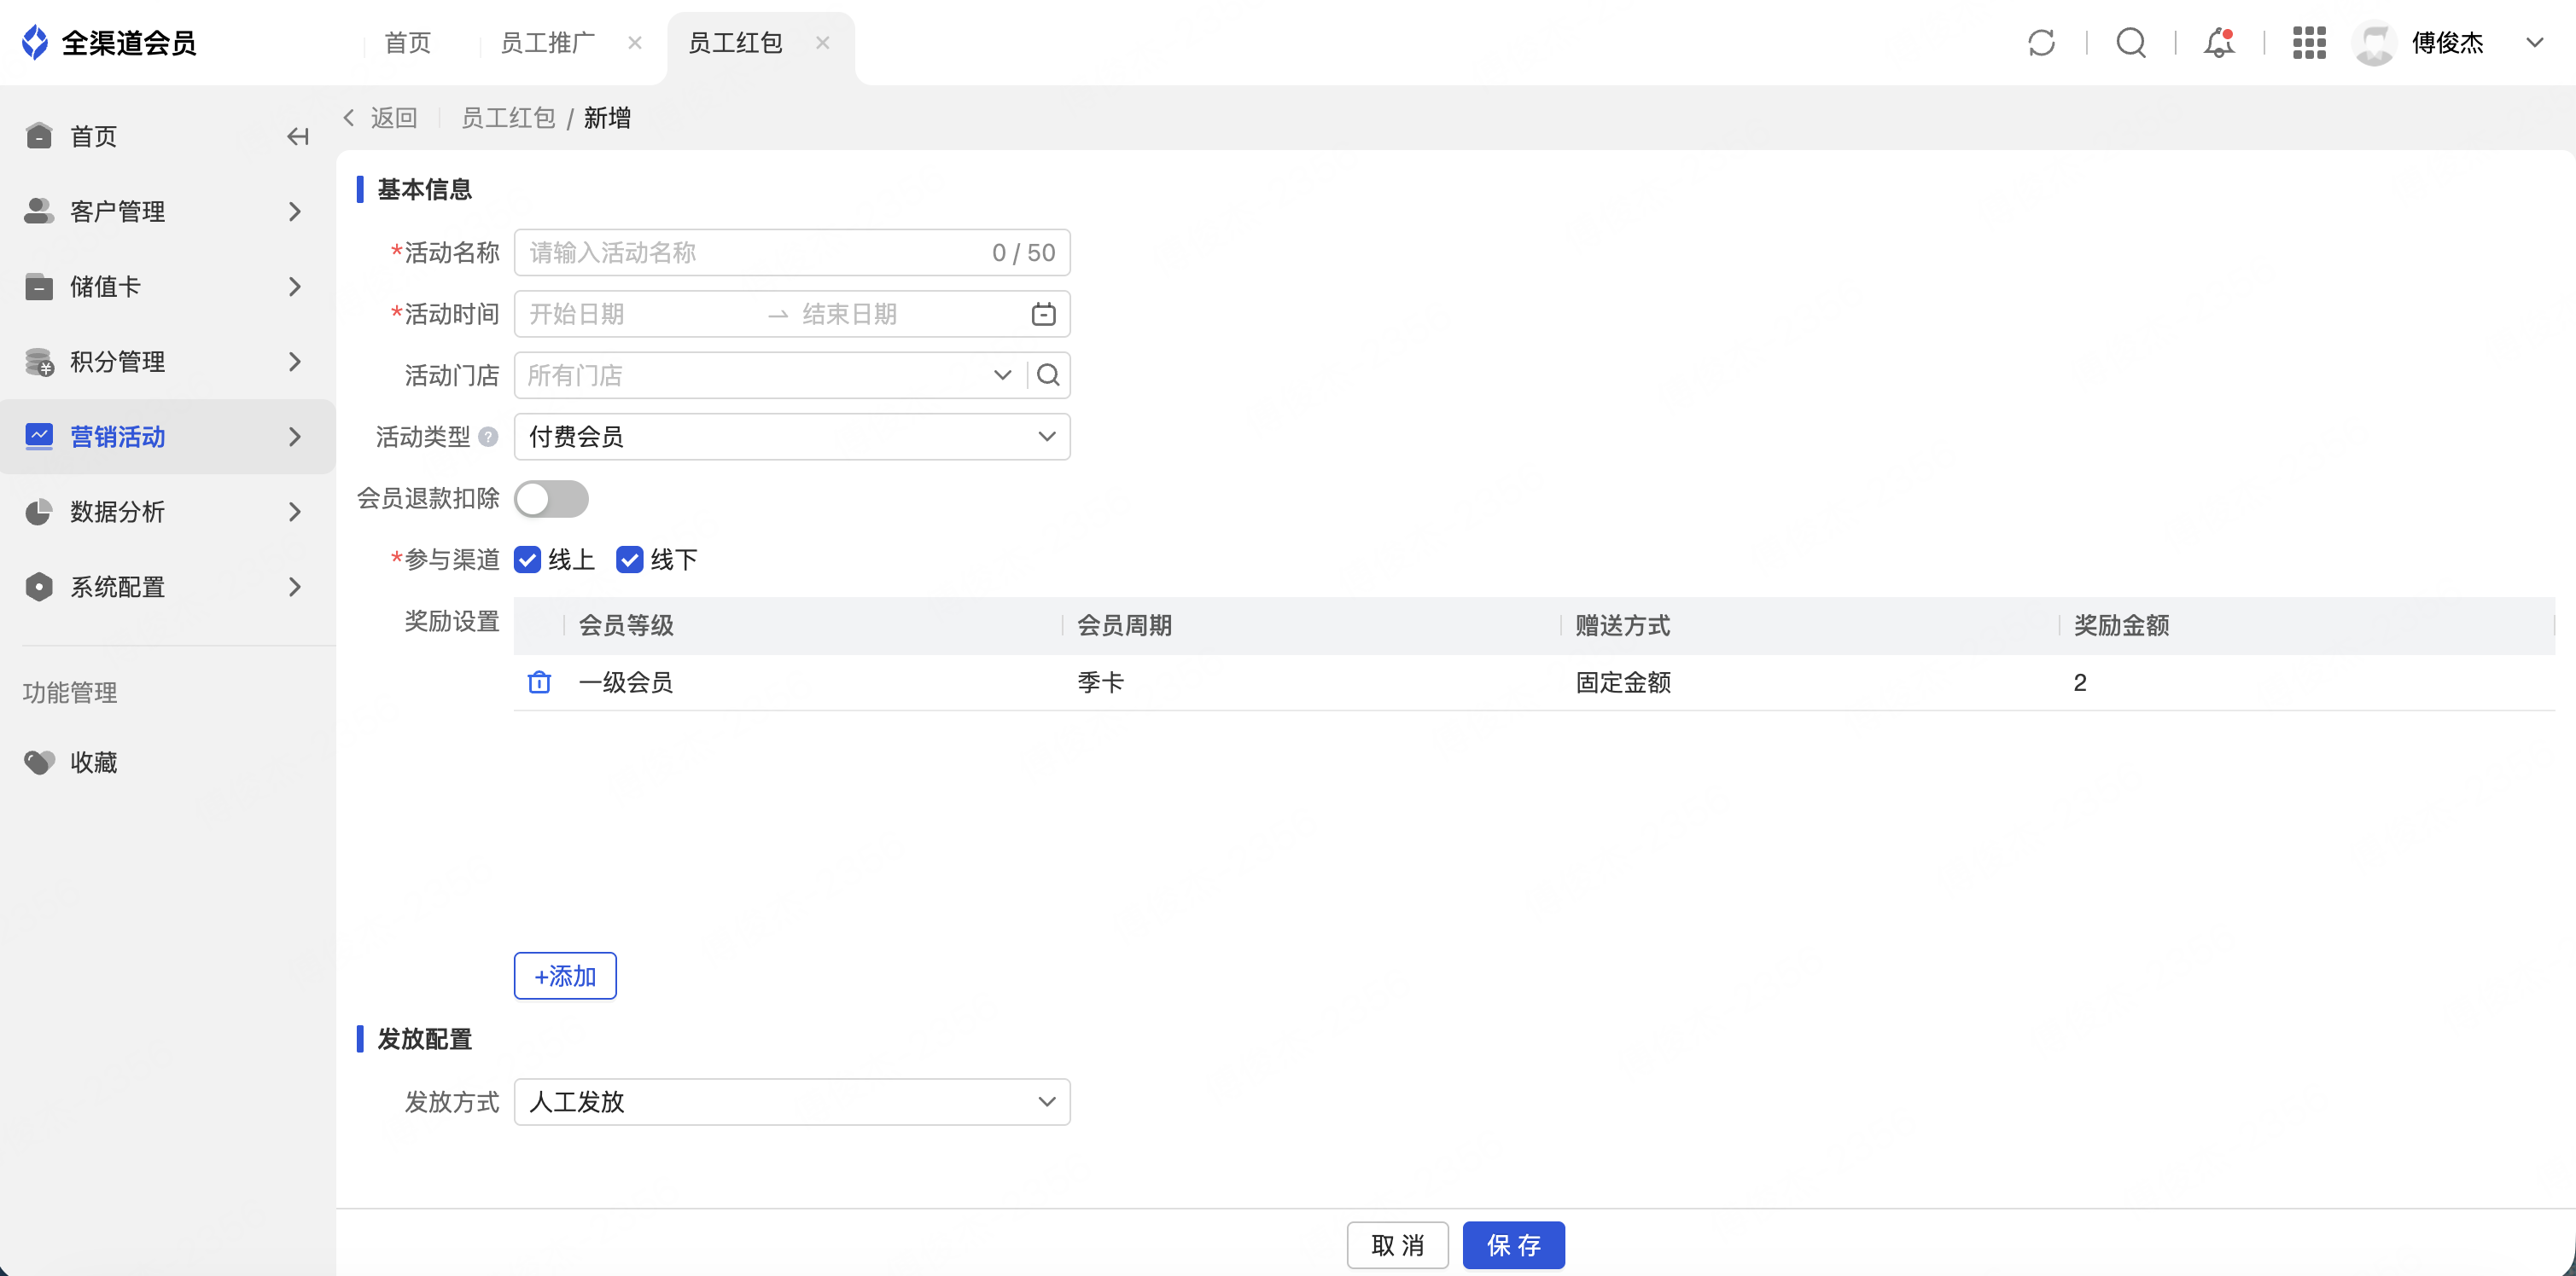Click the refresh icon in top bar

[x=2041, y=43]
